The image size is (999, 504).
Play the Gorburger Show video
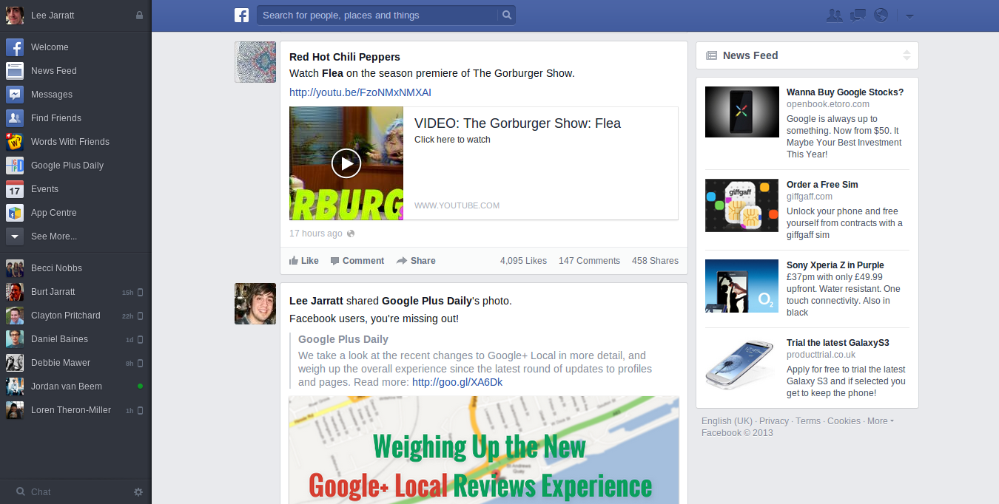point(346,163)
